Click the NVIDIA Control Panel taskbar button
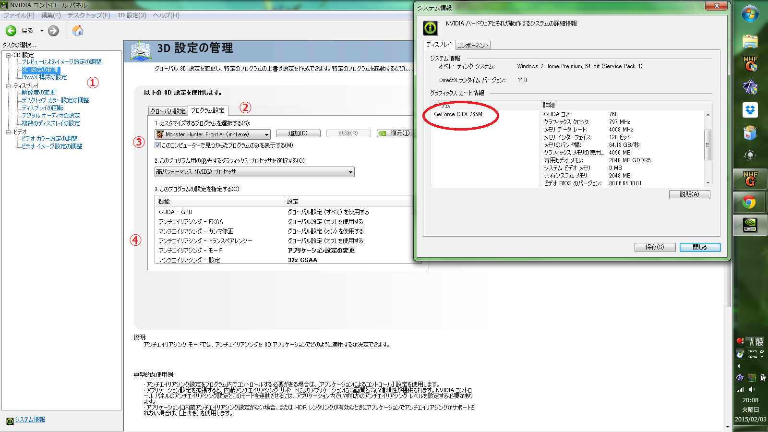 click(750, 225)
